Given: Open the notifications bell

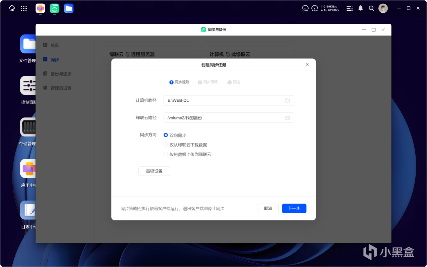Looking at the screenshot, I should point(361,8).
